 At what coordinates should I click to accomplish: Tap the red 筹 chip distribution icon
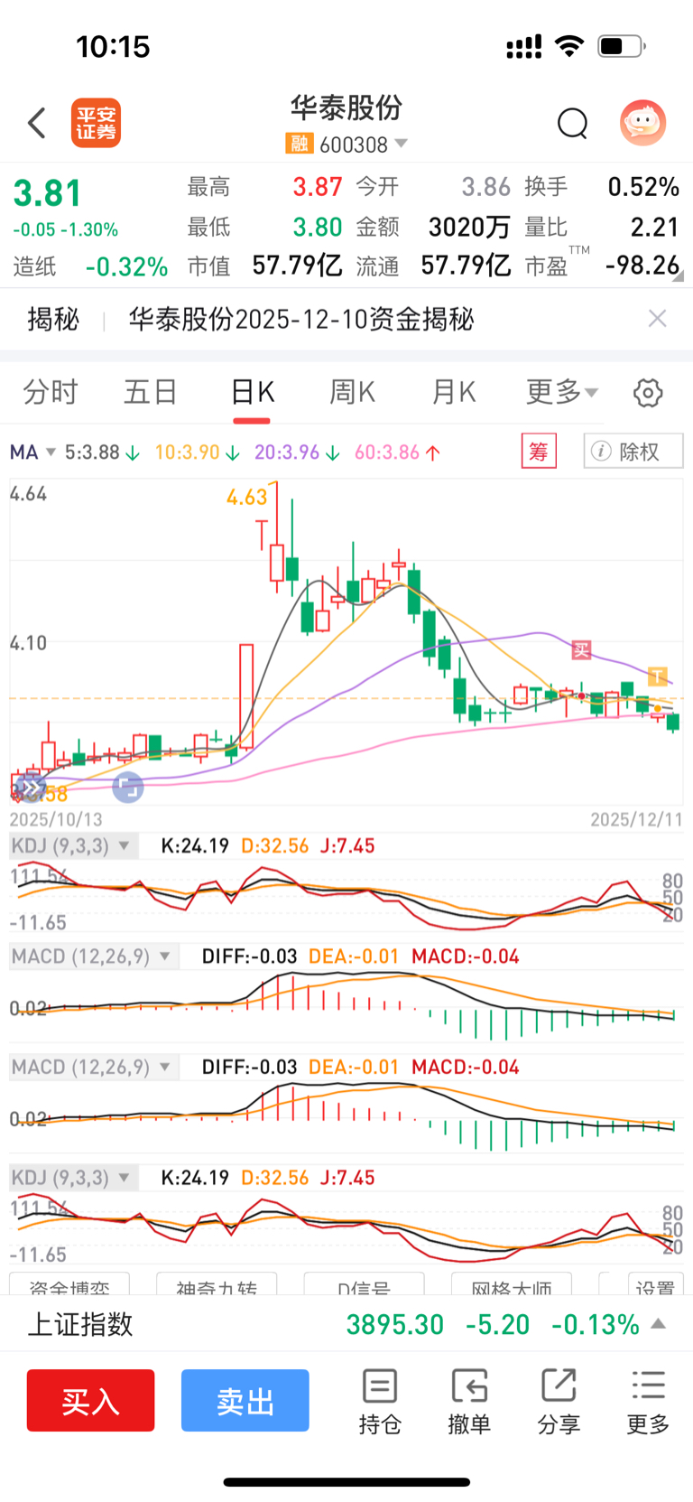pyautogui.click(x=539, y=451)
